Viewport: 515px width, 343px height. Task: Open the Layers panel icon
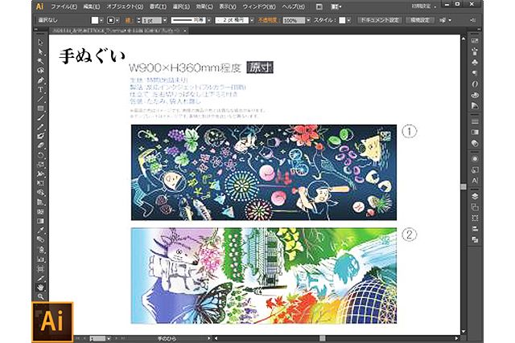coord(475,195)
